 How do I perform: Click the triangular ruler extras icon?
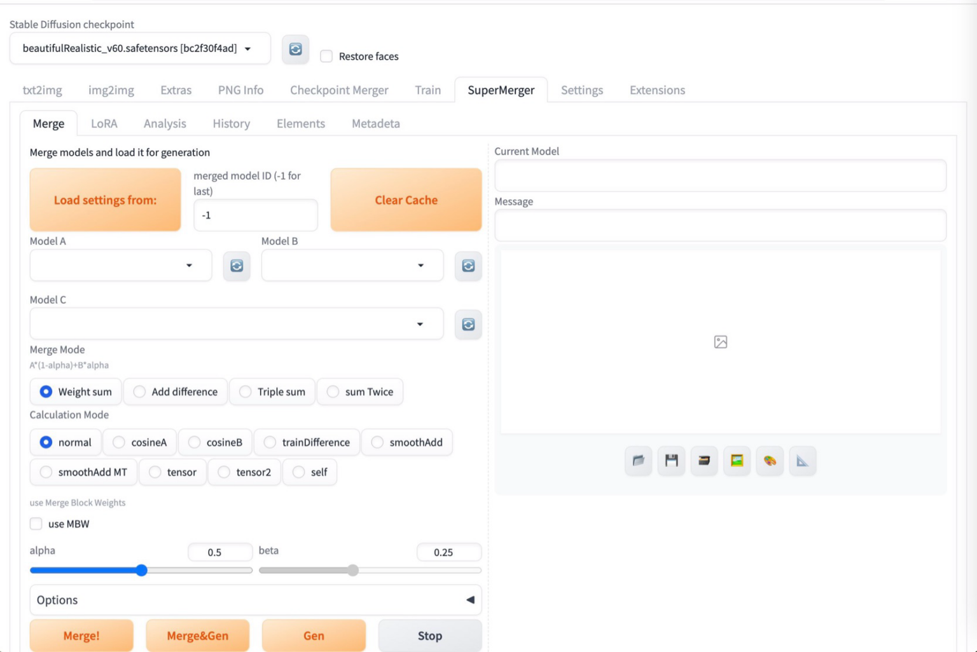(803, 461)
